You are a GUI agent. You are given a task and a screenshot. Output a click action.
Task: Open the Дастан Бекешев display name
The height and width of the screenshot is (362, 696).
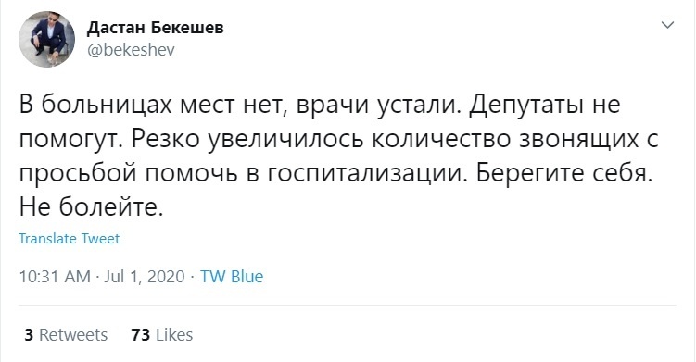[x=156, y=28]
